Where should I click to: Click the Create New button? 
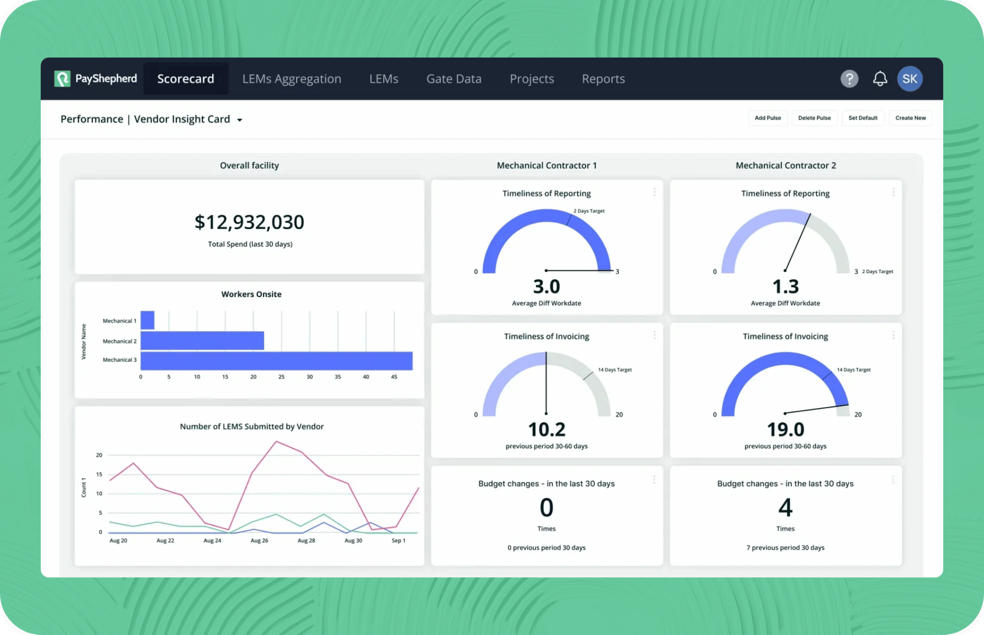point(910,118)
